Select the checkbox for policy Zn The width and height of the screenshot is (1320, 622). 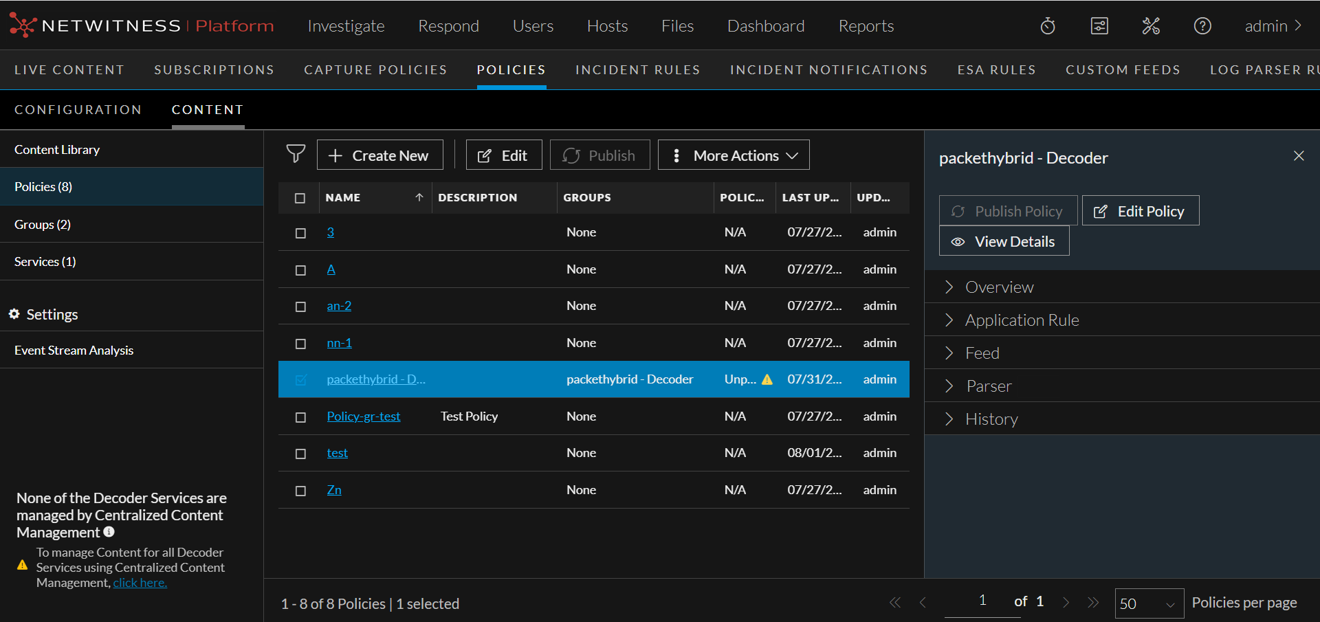pyautogui.click(x=300, y=491)
